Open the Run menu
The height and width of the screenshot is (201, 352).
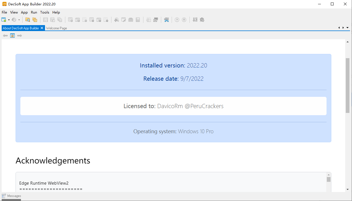[x=34, y=12]
